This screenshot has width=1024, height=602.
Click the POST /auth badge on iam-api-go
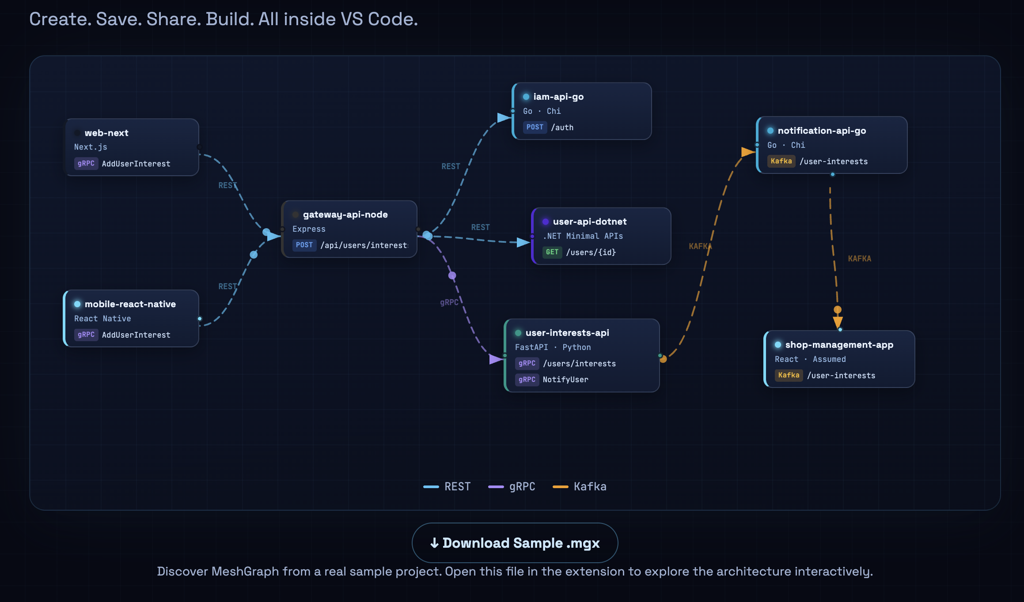(x=535, y=127)
